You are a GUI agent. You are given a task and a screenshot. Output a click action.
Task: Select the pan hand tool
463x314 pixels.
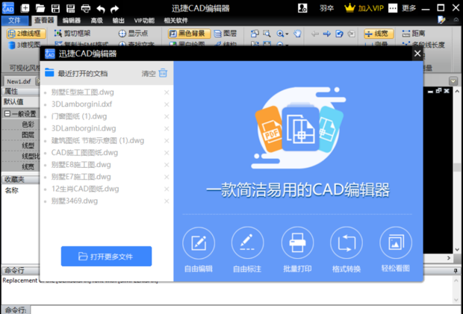[x=297, y=34]
